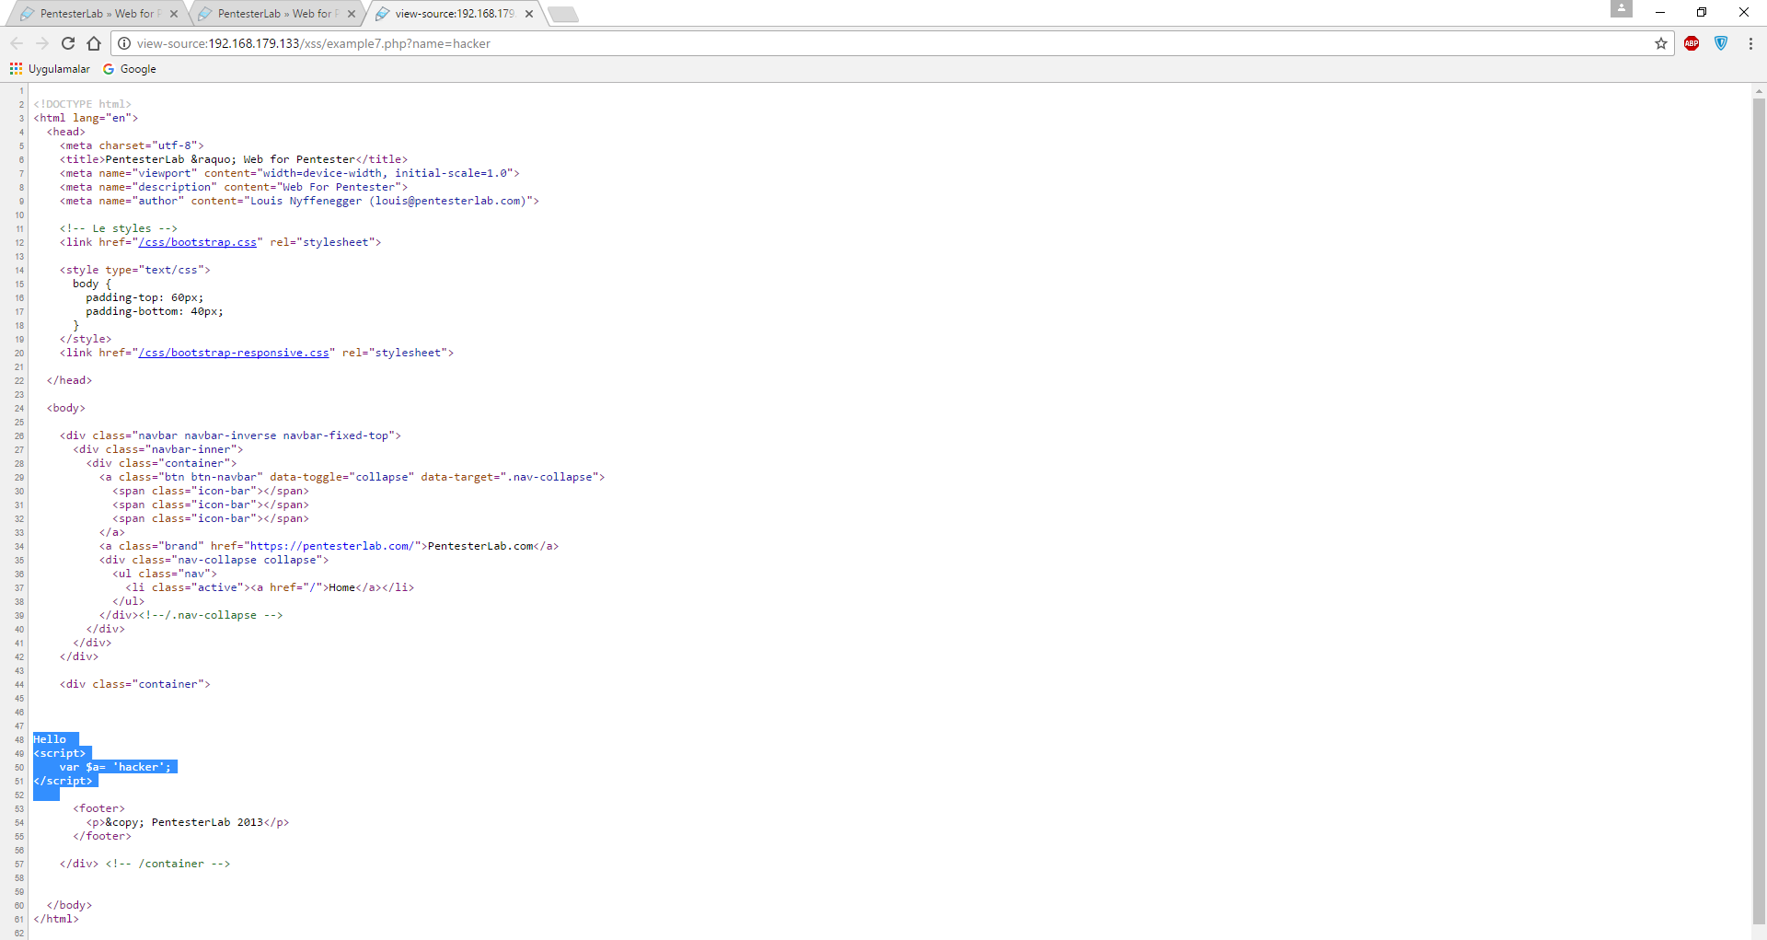
Task: Click the highlighted 'Hello' text
Action: (50, 739)
